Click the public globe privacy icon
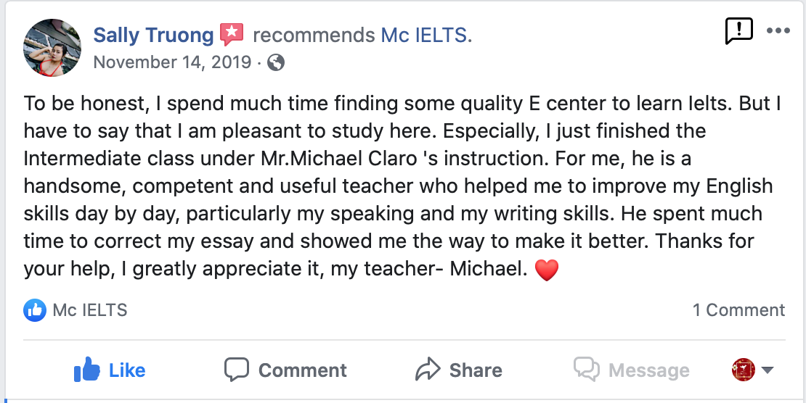The image size is (806, 403). point(276,62)
